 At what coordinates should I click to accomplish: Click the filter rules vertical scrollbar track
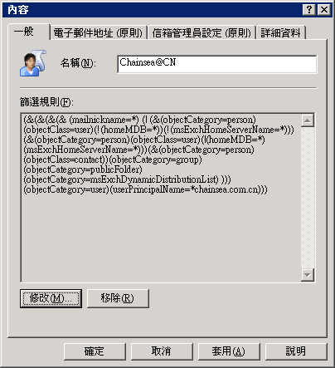(x=308, y=198)
